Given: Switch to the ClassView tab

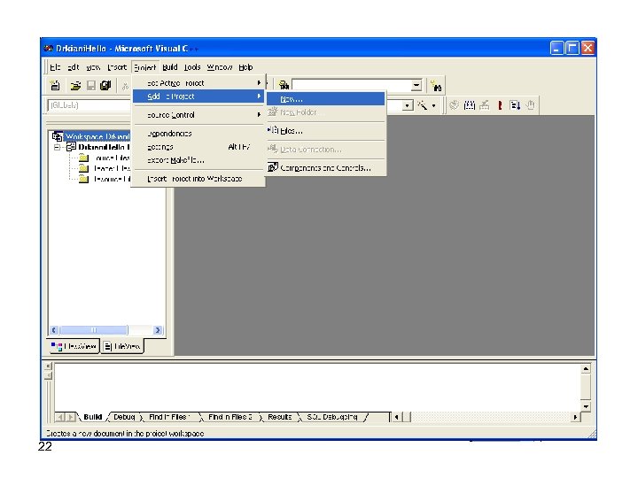Looking at the screenshot, I should (74, 346).
